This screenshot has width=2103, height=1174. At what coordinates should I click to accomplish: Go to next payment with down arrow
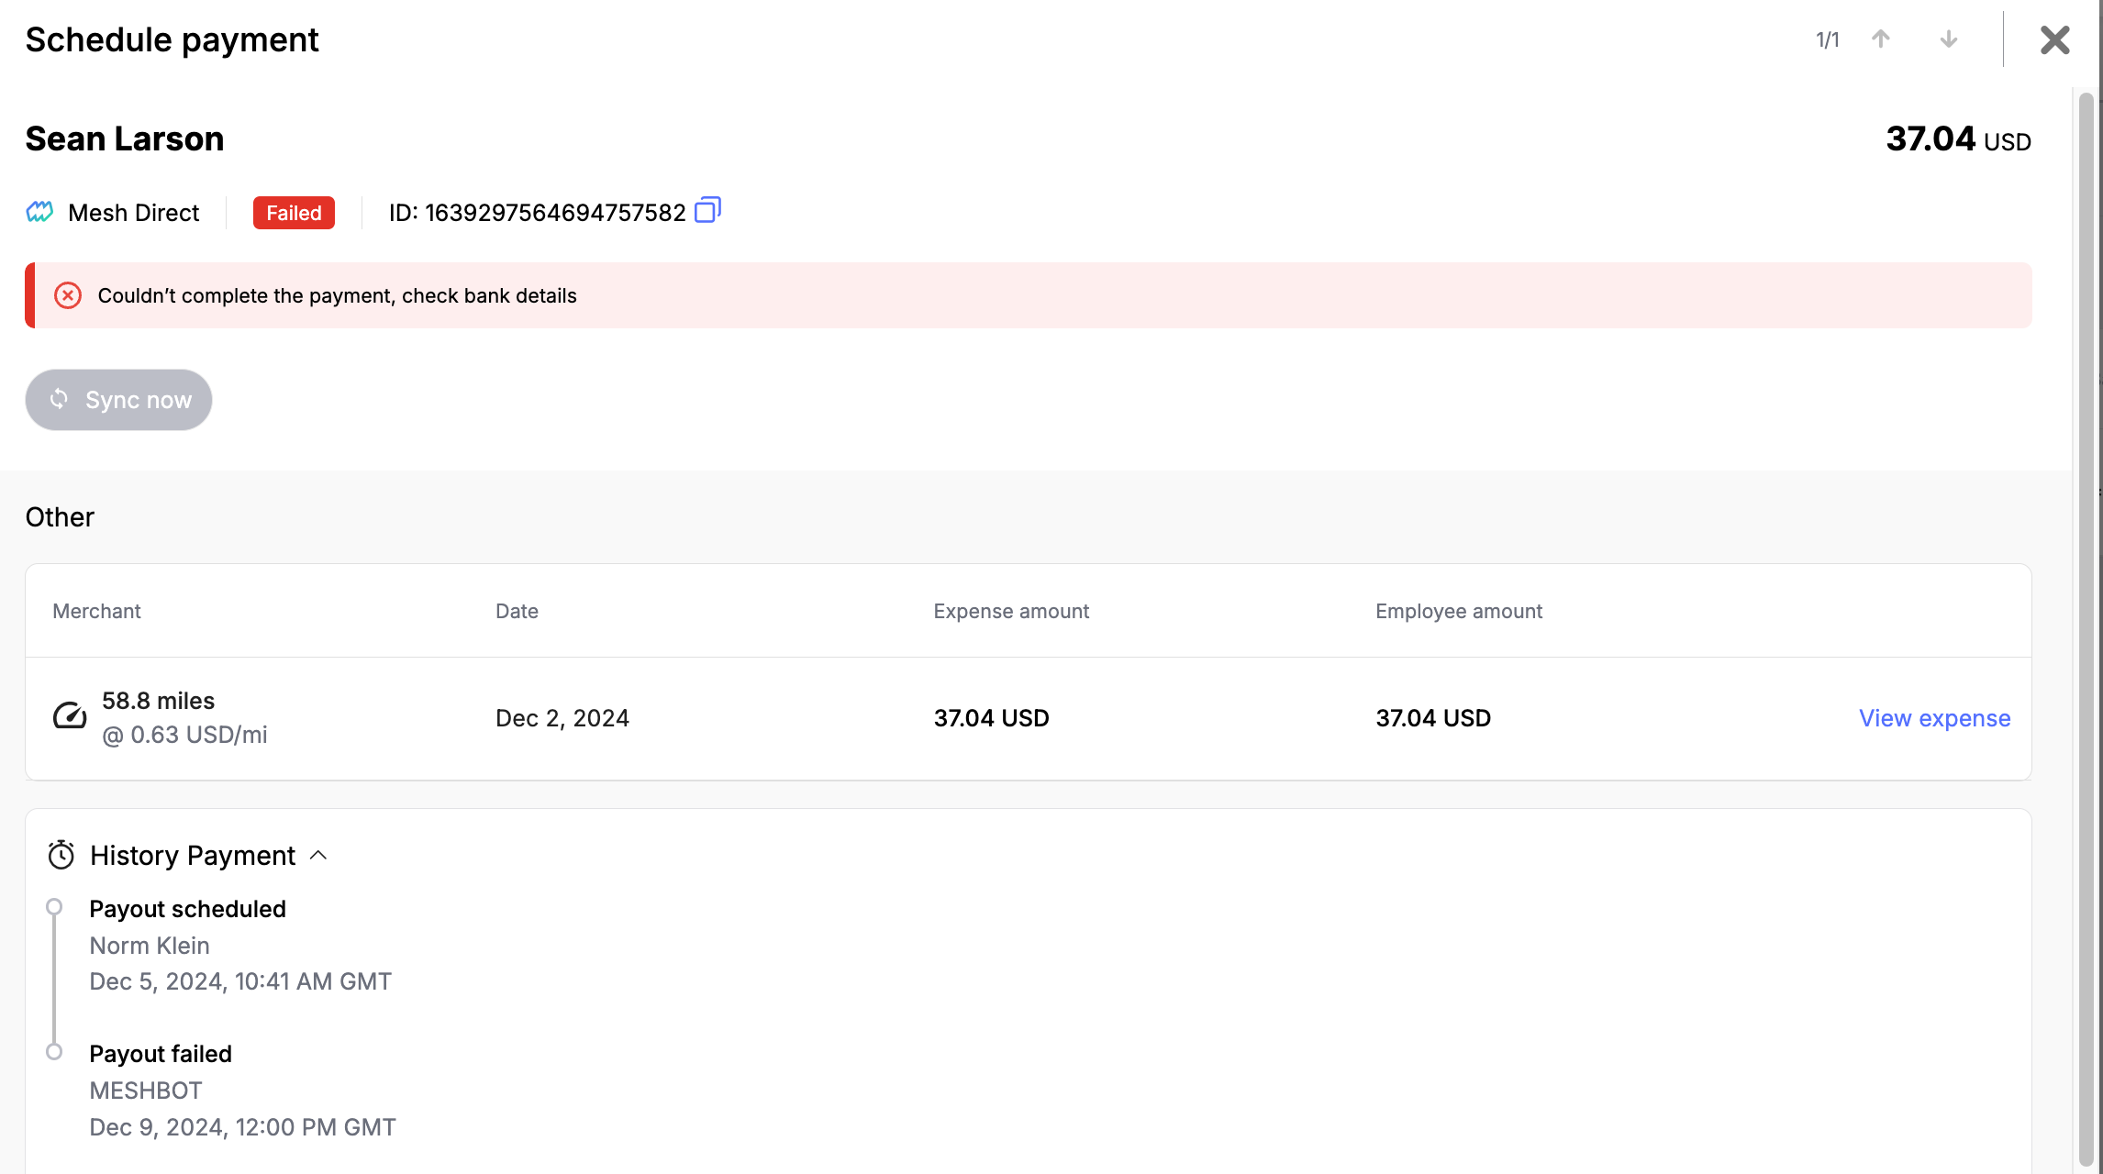[x=1948, y=39]
